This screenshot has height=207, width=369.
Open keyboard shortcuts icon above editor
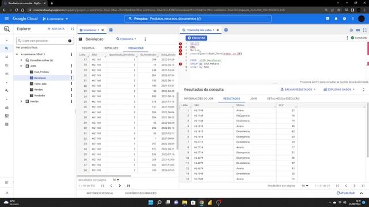(x=358, y=30)
